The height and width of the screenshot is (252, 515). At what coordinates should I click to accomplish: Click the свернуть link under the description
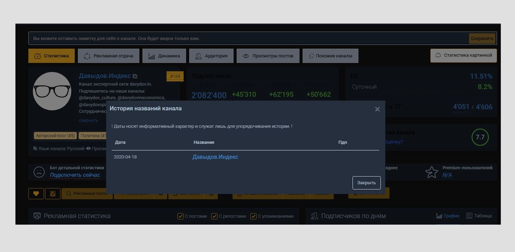click(x=88, y=120)
